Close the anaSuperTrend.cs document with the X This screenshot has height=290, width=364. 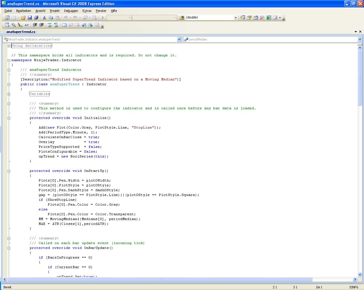[x=360, y=32]
